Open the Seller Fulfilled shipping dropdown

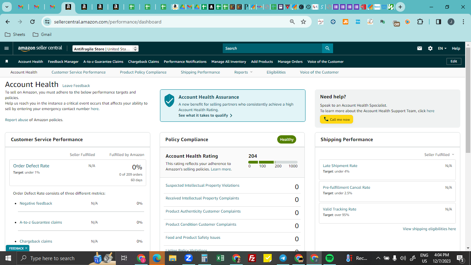(x=439, y=155)
